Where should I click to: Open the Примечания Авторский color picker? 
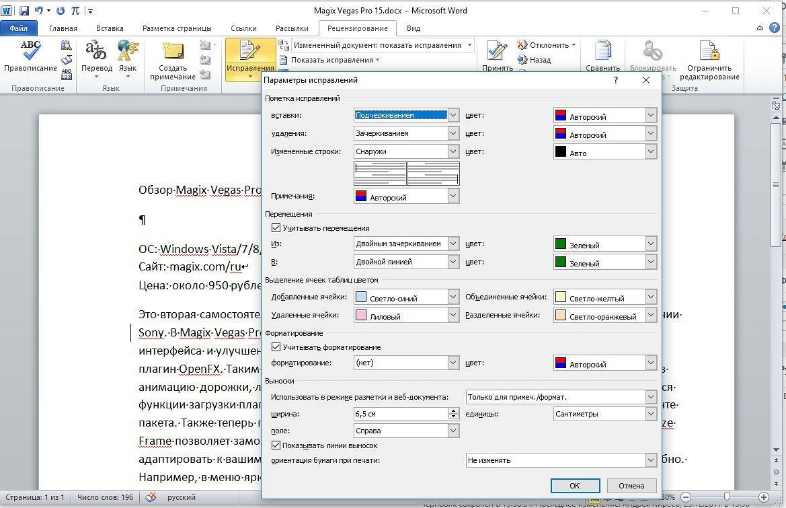pyautogui.click(x=406, y=196)
